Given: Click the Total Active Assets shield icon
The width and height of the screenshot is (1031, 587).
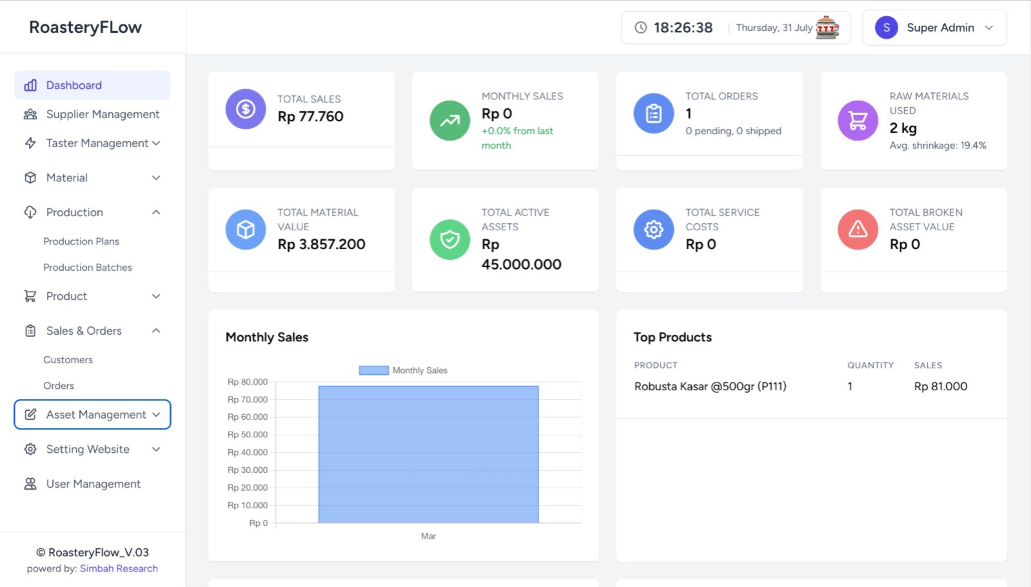Looking at the screenshot, I should [x=449, y=240].
